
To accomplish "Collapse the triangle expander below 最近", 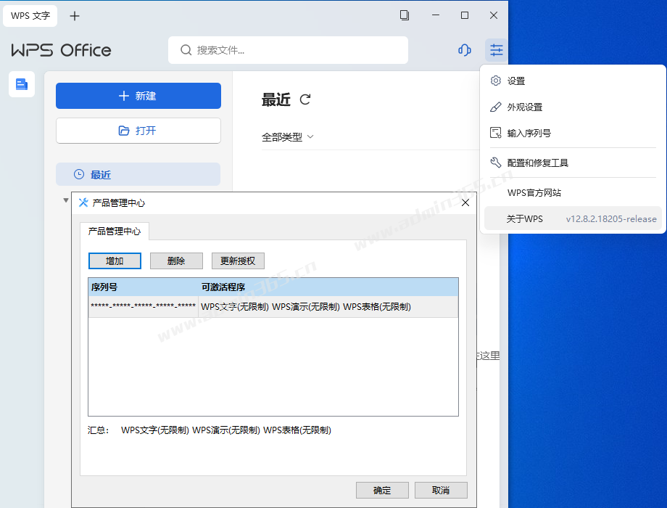I will (65, 200).
